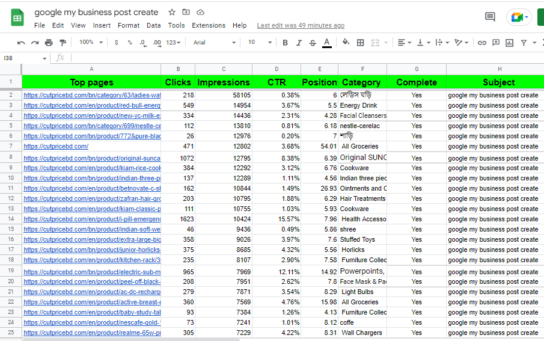This screenshot has width=544, height=341.
Task: Open the text color picker
Action: click(x=326, y=43)
